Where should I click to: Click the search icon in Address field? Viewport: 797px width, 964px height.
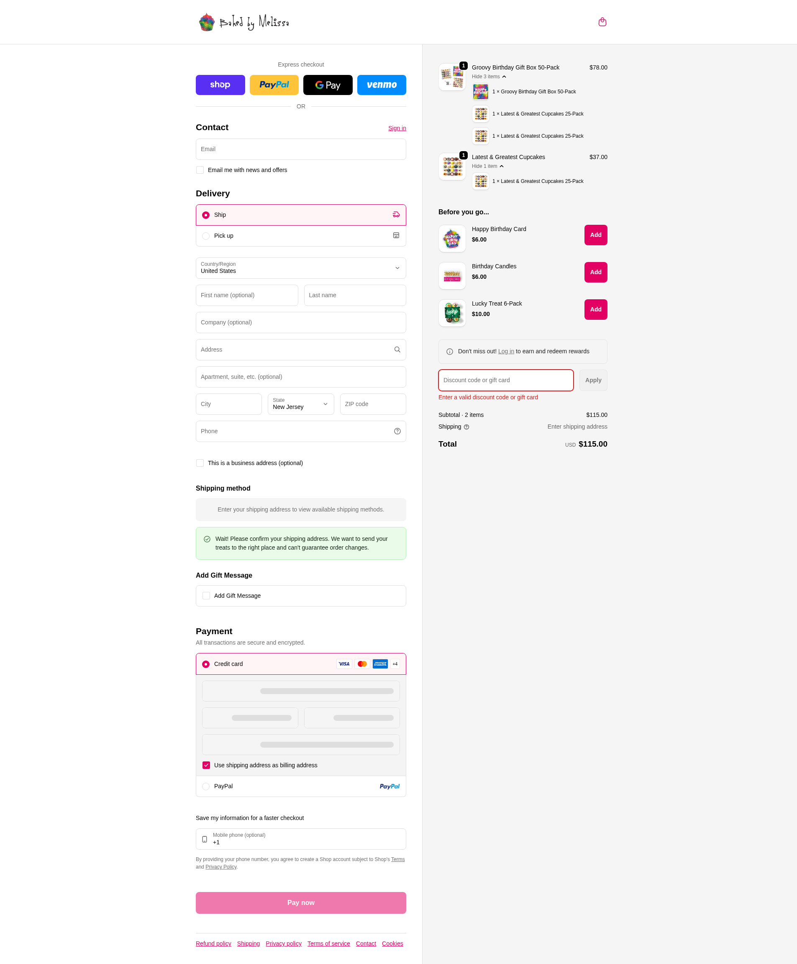pyautogui.click(x=397, y=350)
